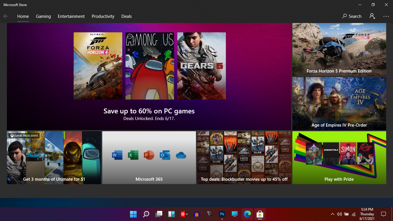Open Task View on the taskbar
This screenshot has height=221, width=393.
pos(159,214)
